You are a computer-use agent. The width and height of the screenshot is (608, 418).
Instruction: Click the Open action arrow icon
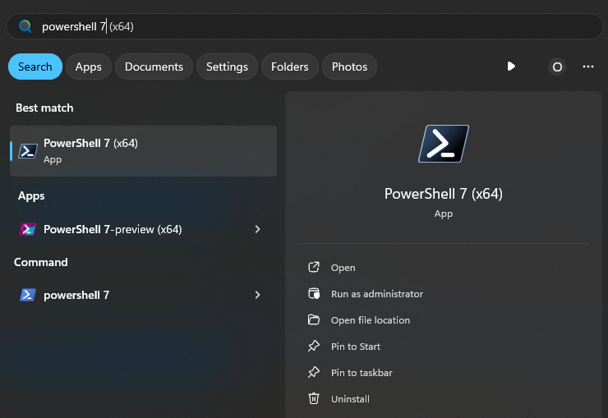point(314,267)
